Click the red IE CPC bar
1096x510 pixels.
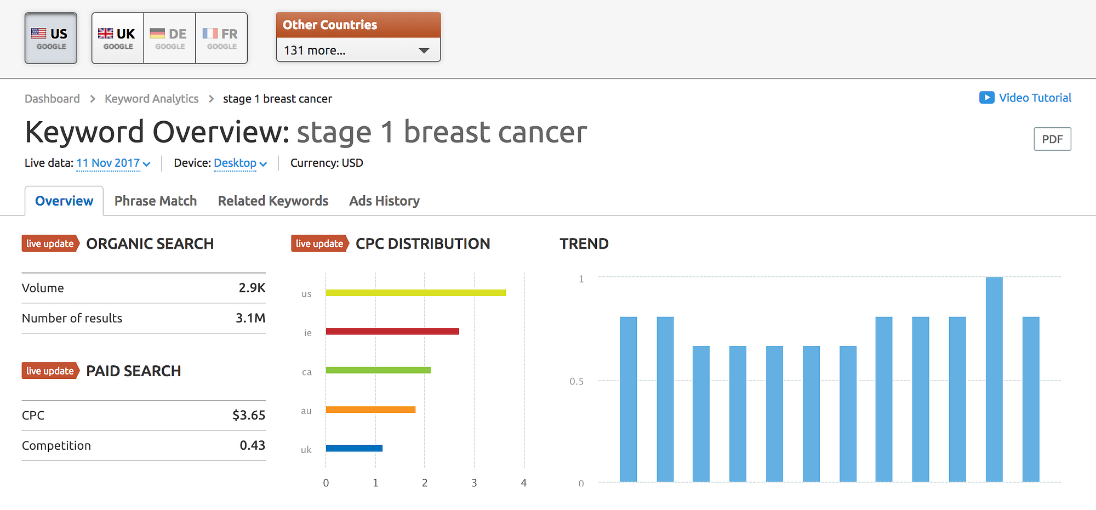pyautogui.click(x=392, y=331)
